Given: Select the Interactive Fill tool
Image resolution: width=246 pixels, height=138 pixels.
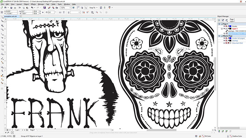Looking at the screenshot, I should pos(2,79).
